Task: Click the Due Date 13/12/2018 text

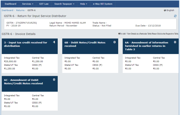Action: point(148,26)
